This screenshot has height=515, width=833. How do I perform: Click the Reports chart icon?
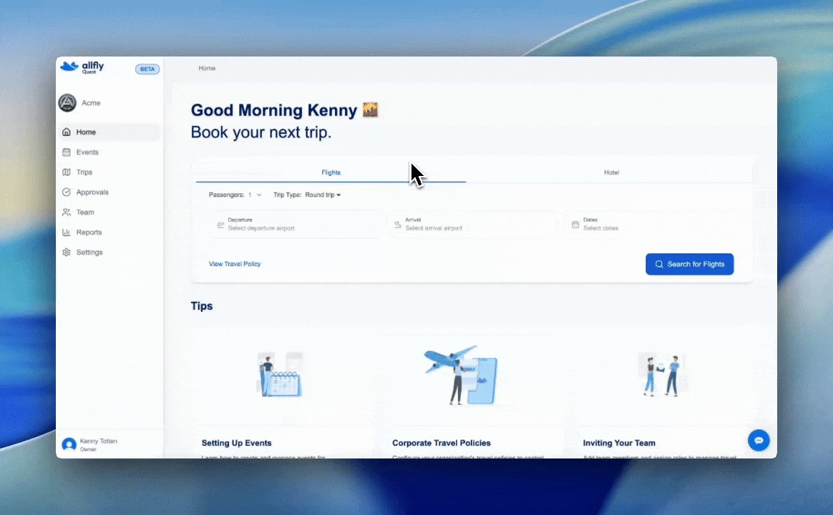67,232
